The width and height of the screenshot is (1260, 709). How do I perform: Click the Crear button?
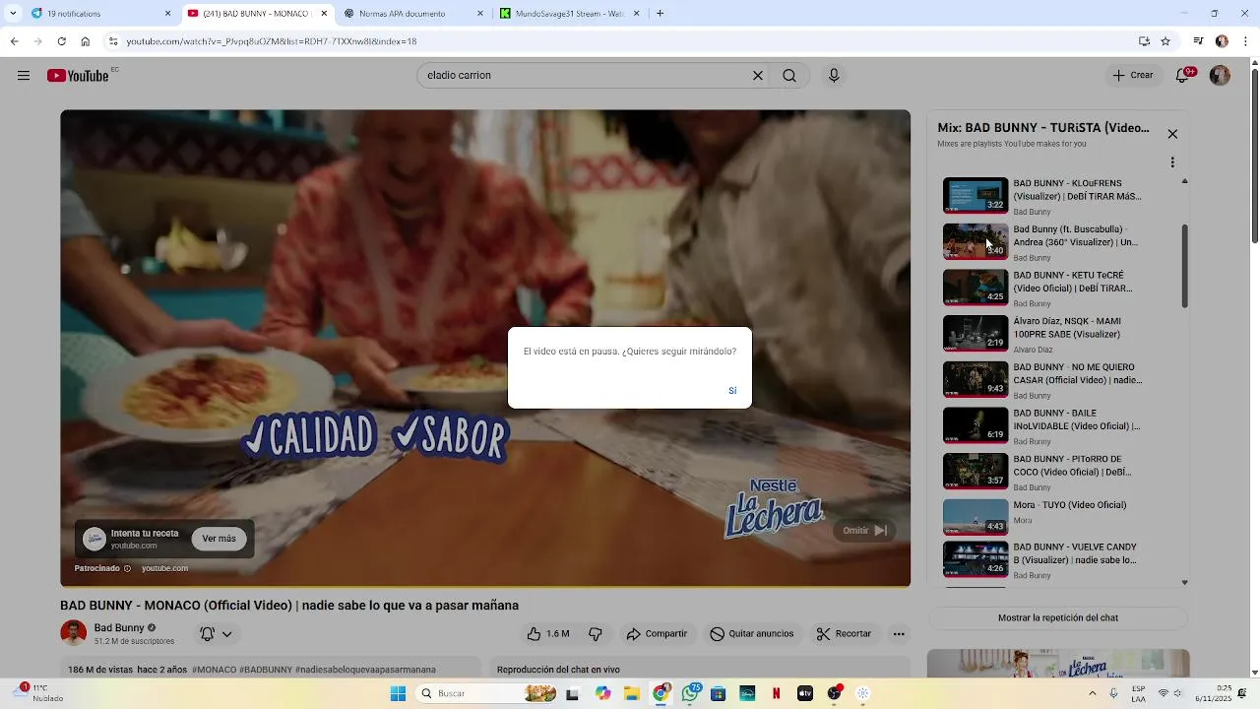point(1132,76)
